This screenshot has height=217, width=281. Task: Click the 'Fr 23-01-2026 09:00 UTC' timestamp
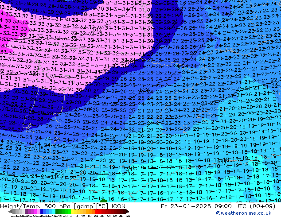point(204,206)
